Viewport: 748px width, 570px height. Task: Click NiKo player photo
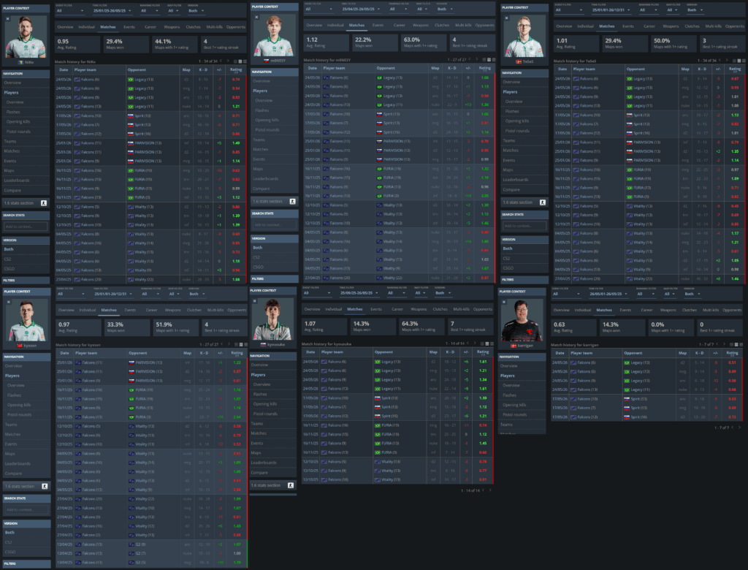[x=26, y=37]
